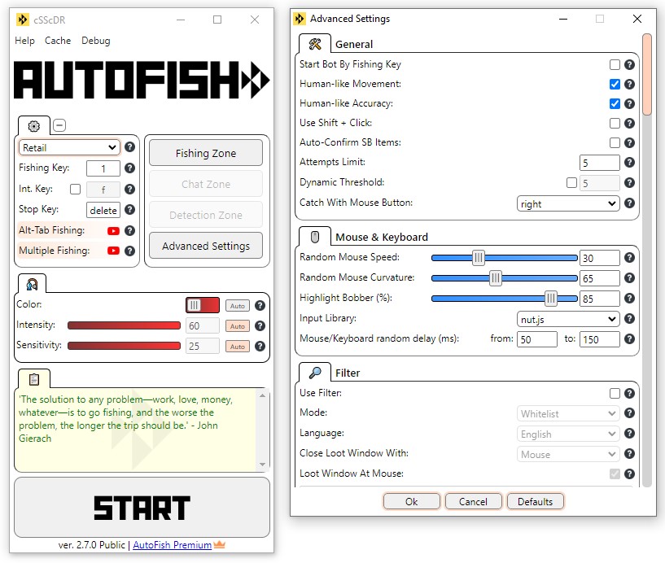Enable Use Shift + Click checkbox
The height and width of the screenshot is (563, 665).
(615, 123)
